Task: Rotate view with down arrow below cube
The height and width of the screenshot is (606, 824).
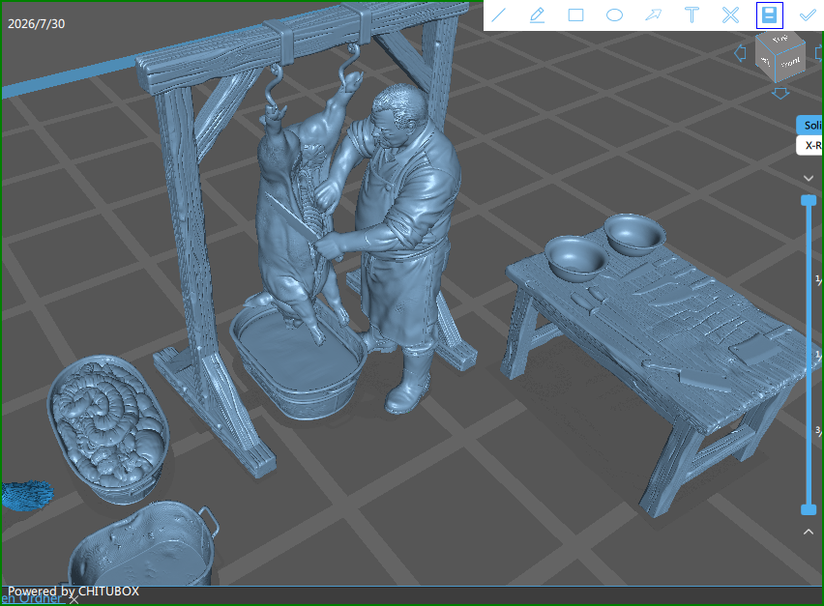Action: (780, 94)
